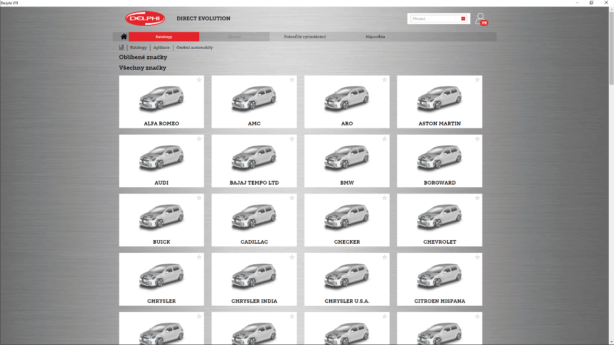Click the Delphi logo
Screen dimensions: 614x345
click(145, 19)
